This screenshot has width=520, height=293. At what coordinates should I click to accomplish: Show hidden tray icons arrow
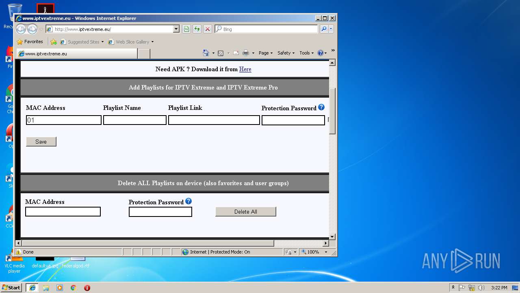[453, 288]
